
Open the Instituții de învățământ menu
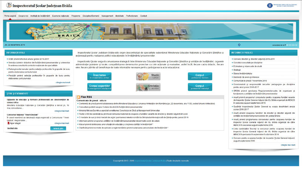coord(40,16)
